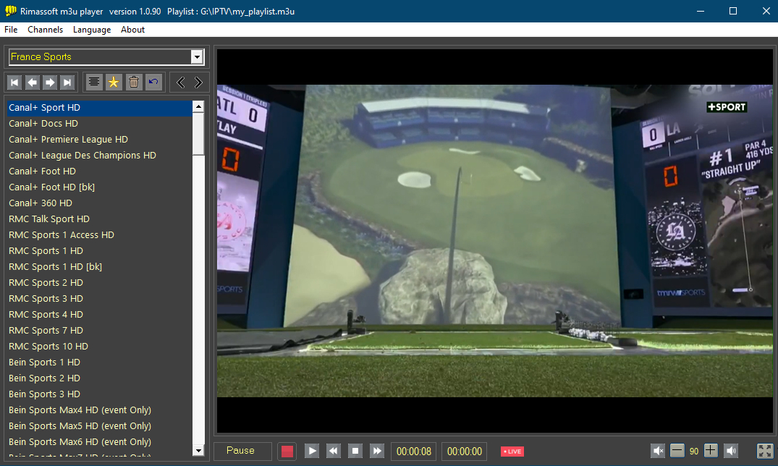Open the Language menu
The image size is (778, 466).
(92, 30)
